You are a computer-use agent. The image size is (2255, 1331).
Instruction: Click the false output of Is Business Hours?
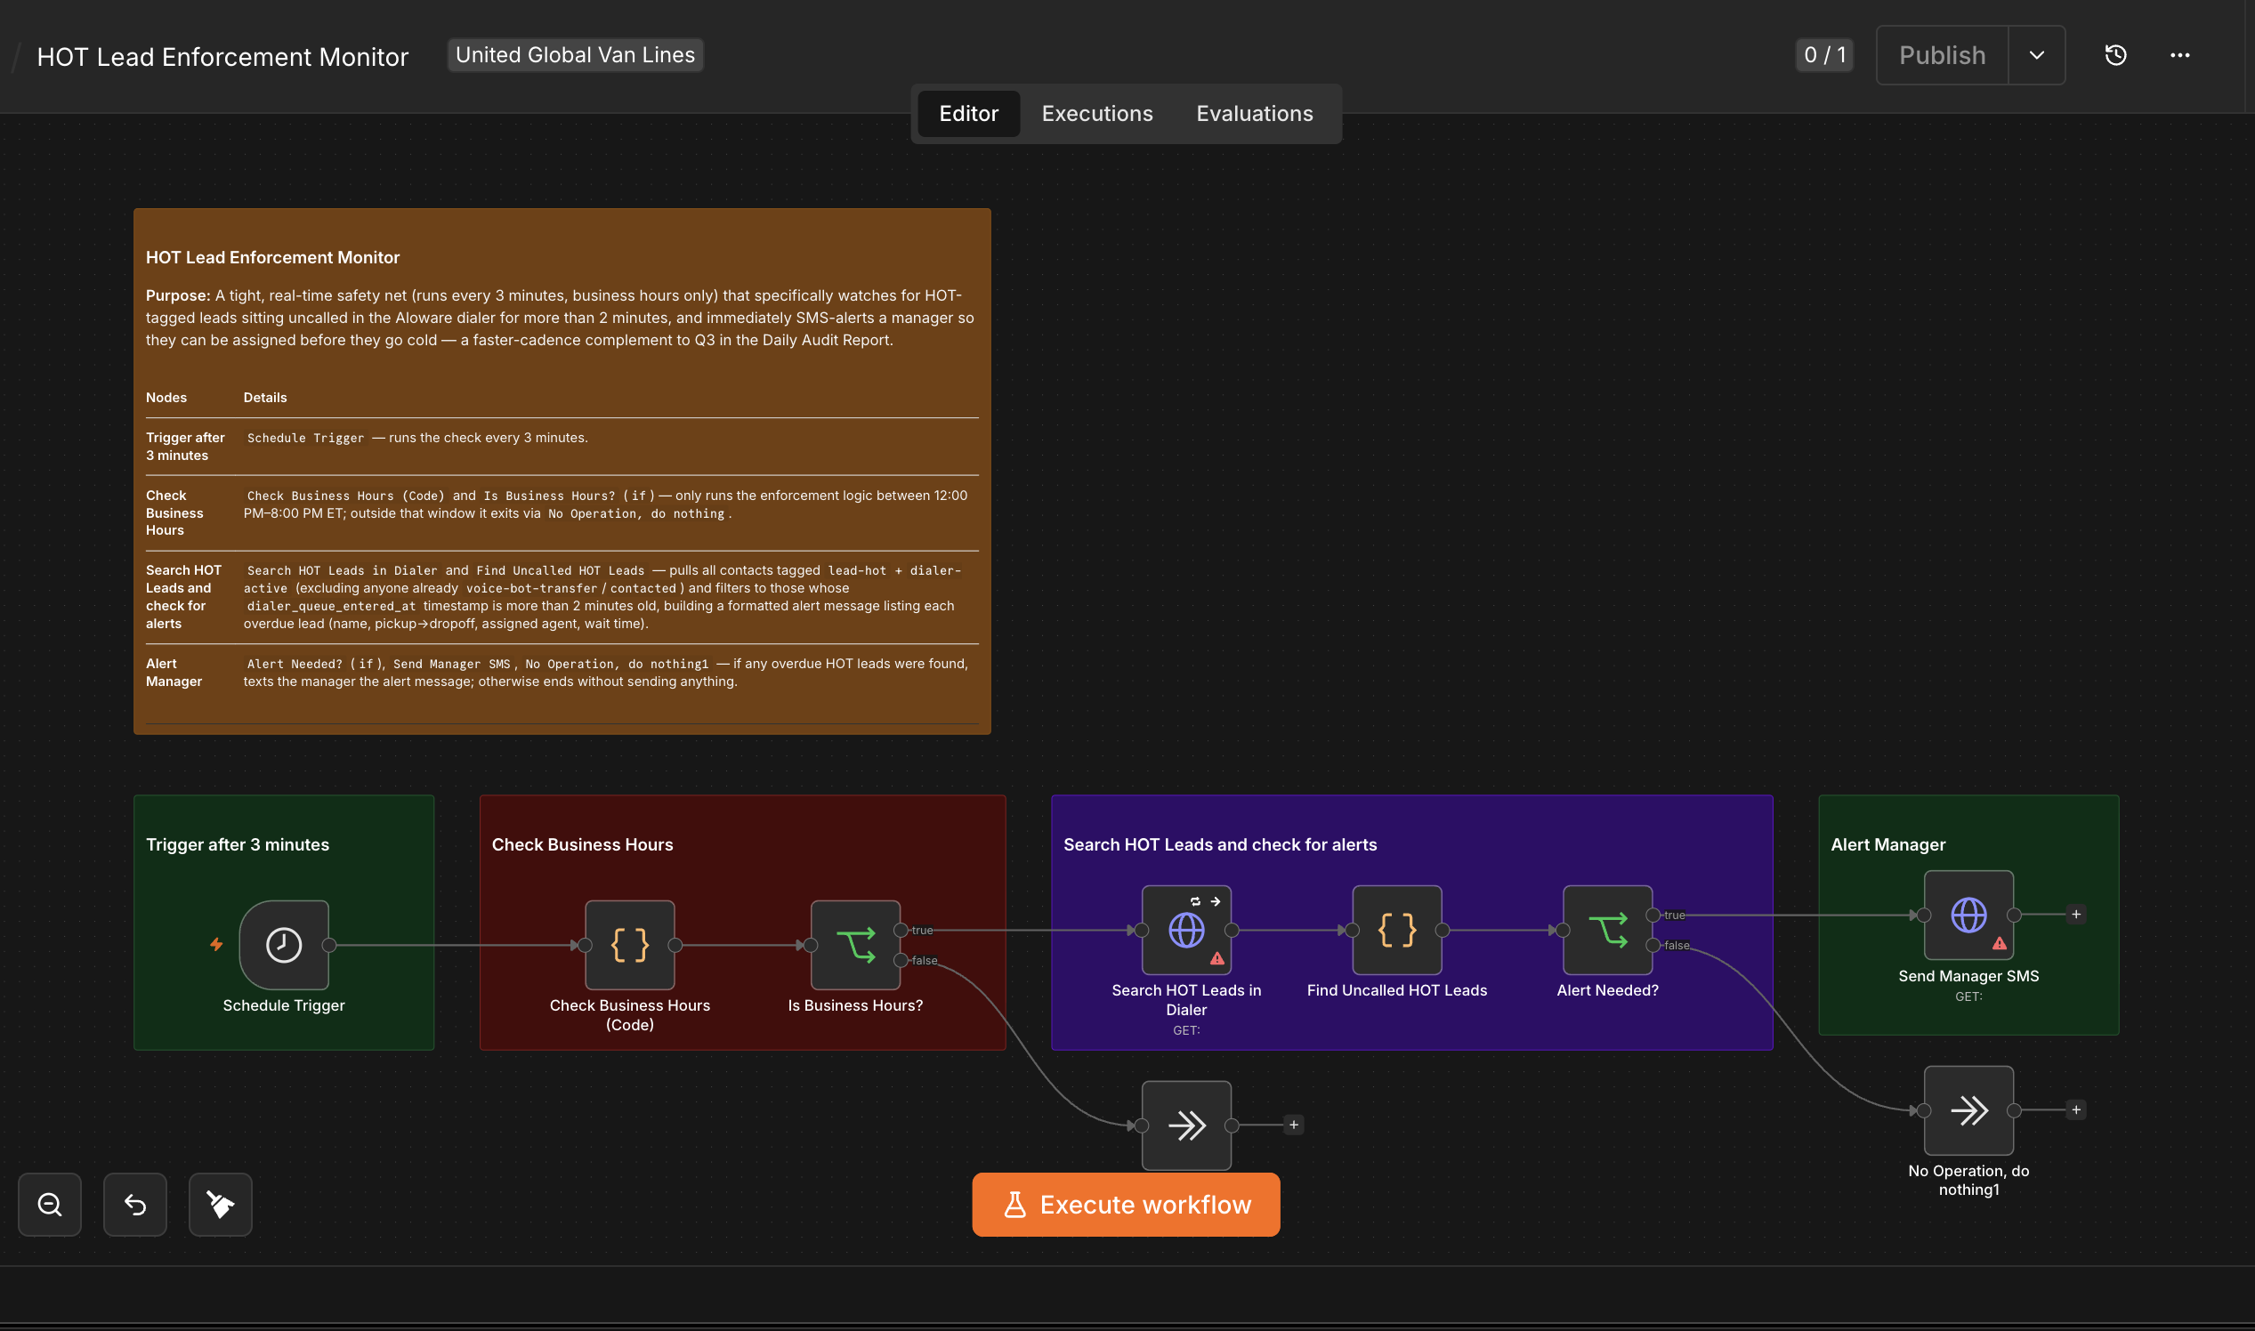pos(901,961)
